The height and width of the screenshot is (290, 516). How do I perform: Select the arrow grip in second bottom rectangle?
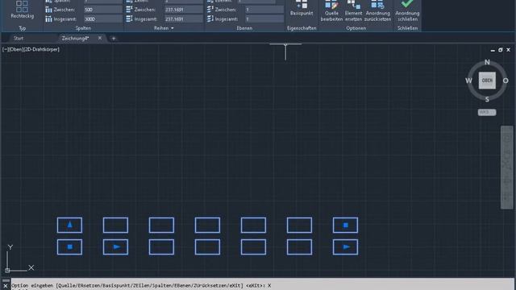116,246
